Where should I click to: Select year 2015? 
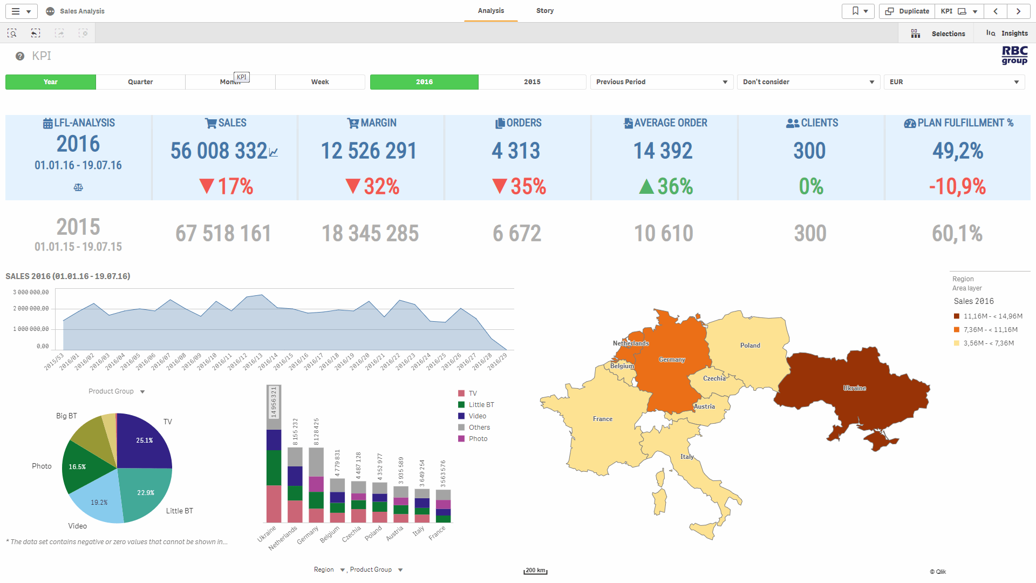tap(532, 82)
